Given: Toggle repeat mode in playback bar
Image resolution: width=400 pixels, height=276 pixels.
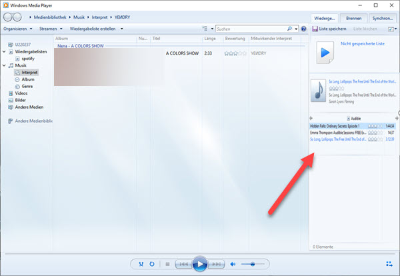Looking at the screenshot, I should point(152,264).
